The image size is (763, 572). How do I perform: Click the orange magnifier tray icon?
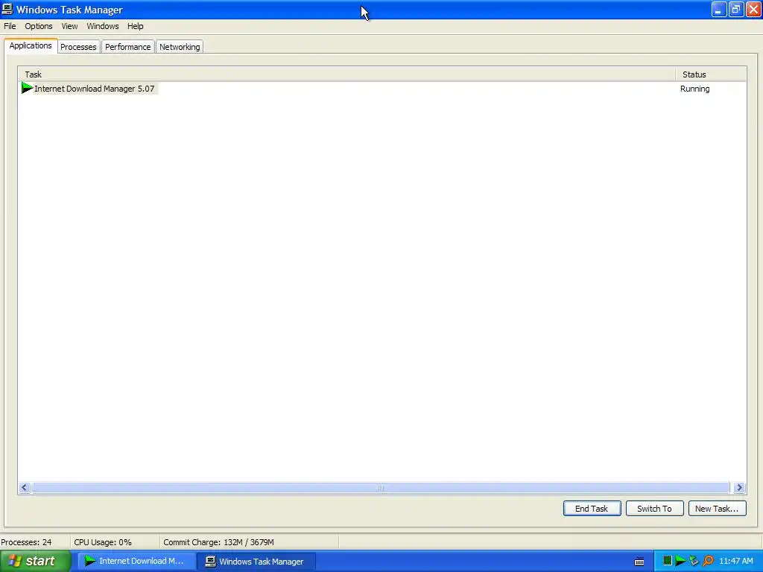tap(708, 561)
